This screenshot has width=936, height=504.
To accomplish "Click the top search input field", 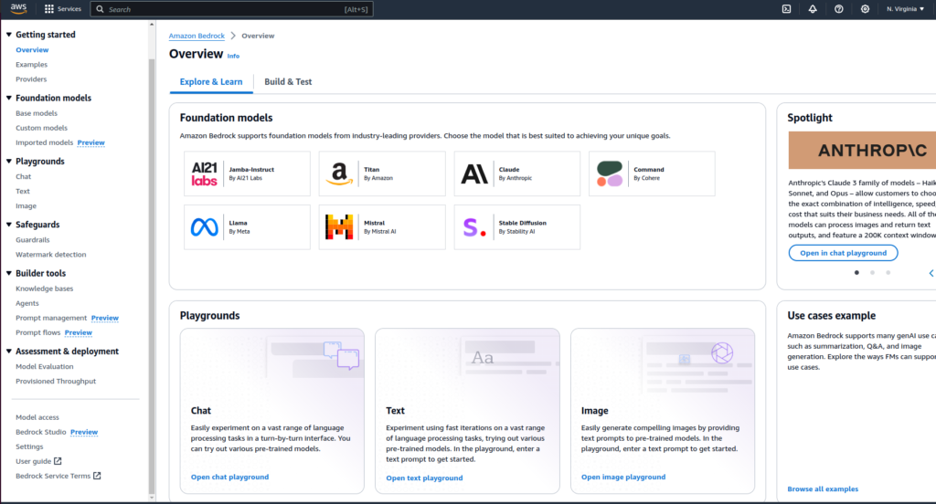I will [x=231, y=9].
